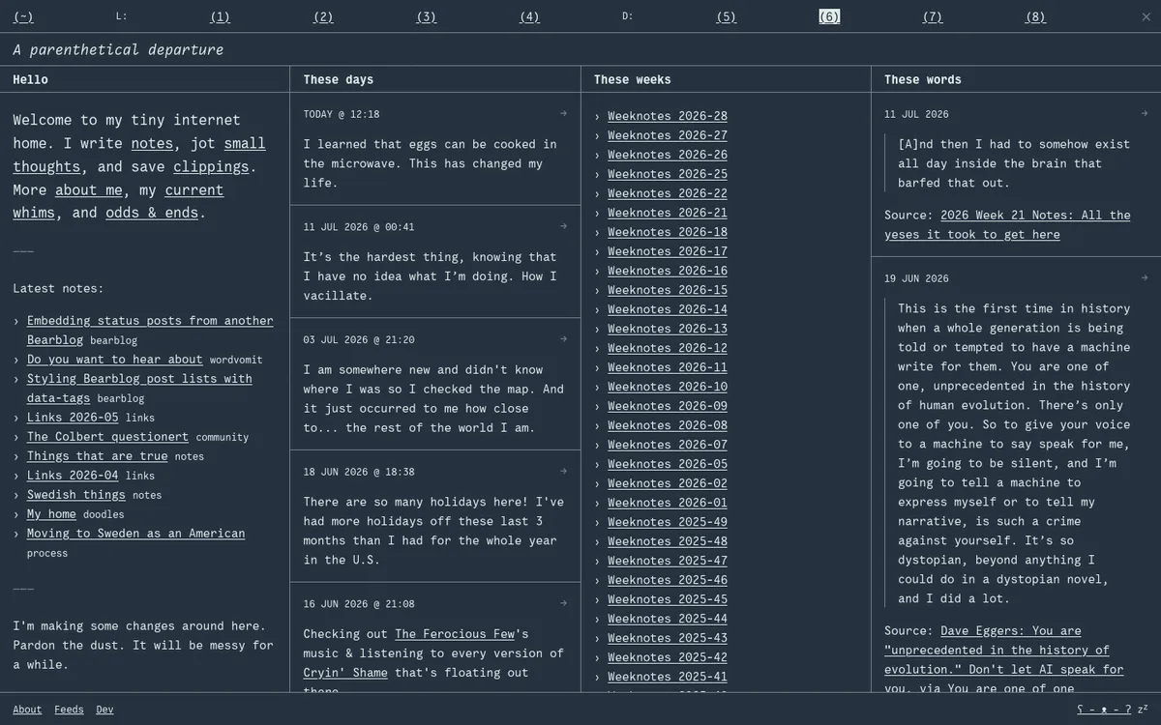Open Weeknotes 2025-41
This screenshot has width=1161, height=725.
[x=668, y=676]
